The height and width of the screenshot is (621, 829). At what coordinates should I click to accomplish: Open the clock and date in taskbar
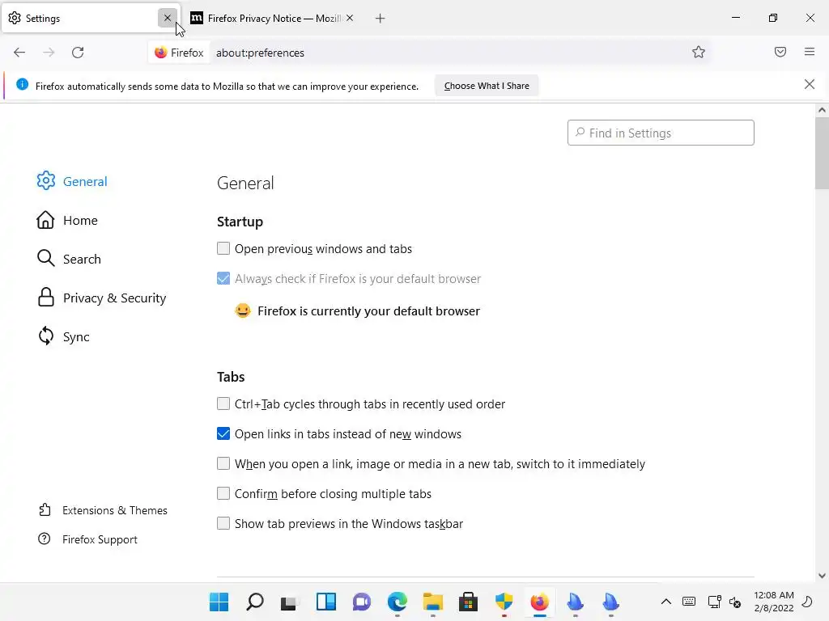point(773,602)
